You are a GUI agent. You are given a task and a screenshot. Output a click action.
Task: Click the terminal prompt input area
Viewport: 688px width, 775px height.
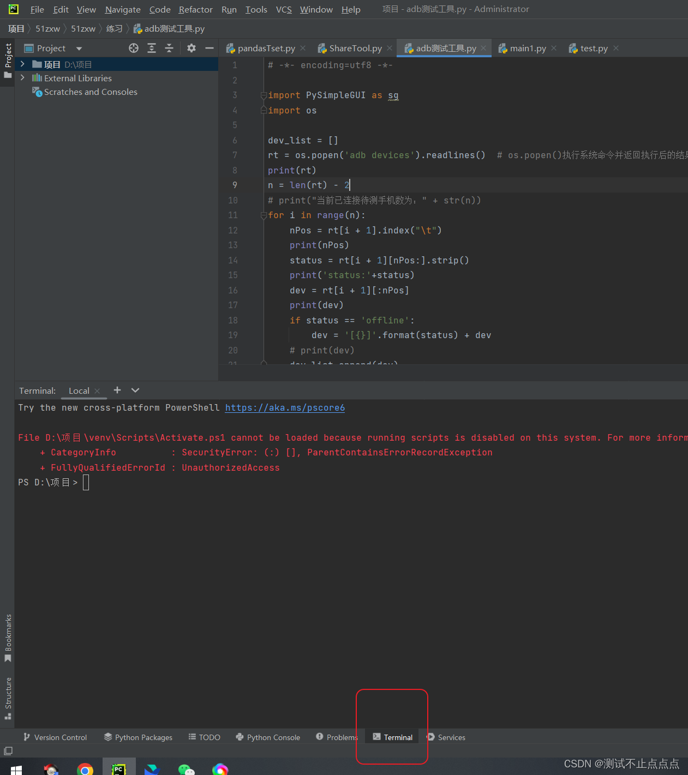click(x=86, y=482)
